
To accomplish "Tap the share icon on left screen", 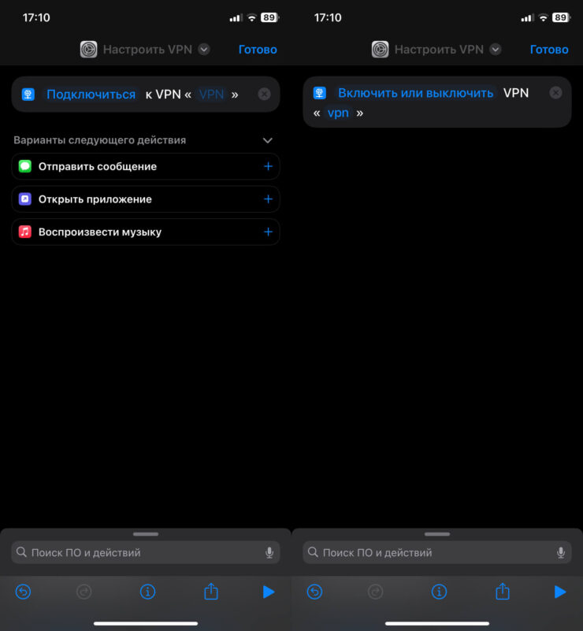I will (210, 592).
